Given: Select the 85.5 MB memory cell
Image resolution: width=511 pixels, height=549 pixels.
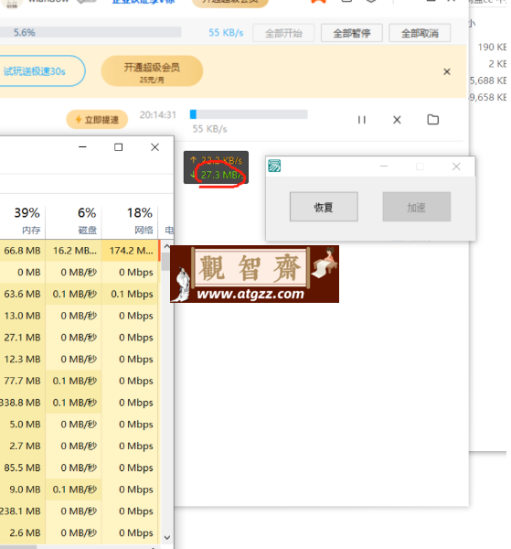Looking at the screenshot, I should 22,468.
